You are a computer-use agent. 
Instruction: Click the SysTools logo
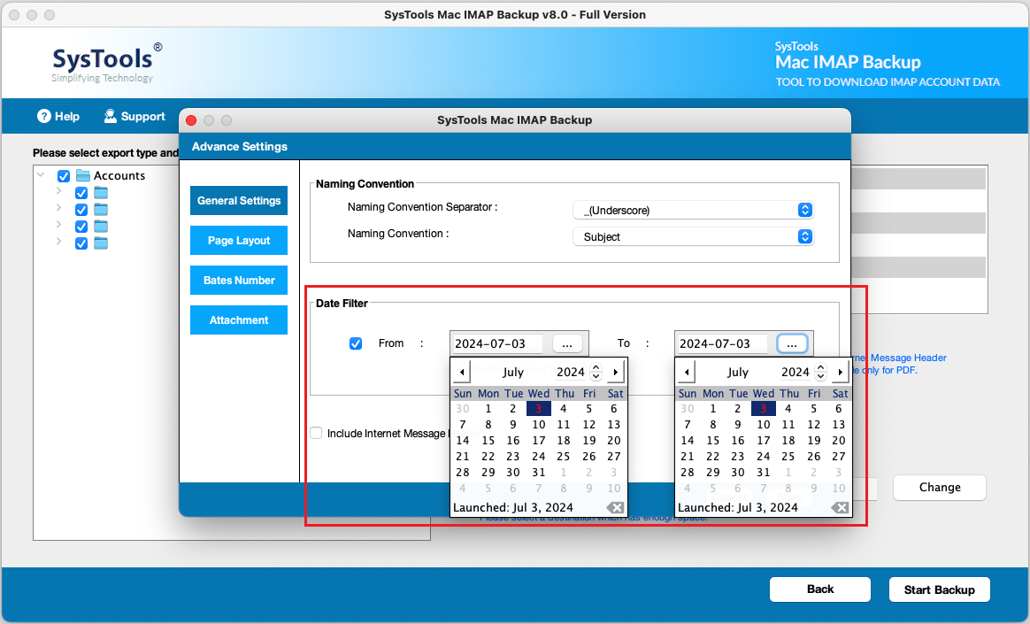(x=106, y=63)
